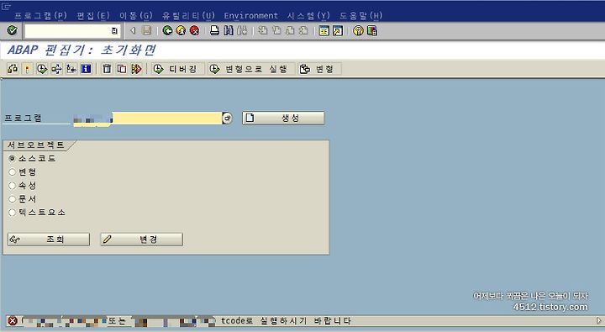This screenshot has height=332, width=605.
Task: Open the Environment menu
Action: click(x=250, y=15)
